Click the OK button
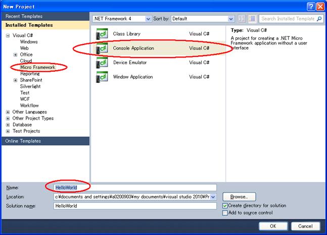The image size is (327, 235). pyautogui.click(x=273, y=226)
